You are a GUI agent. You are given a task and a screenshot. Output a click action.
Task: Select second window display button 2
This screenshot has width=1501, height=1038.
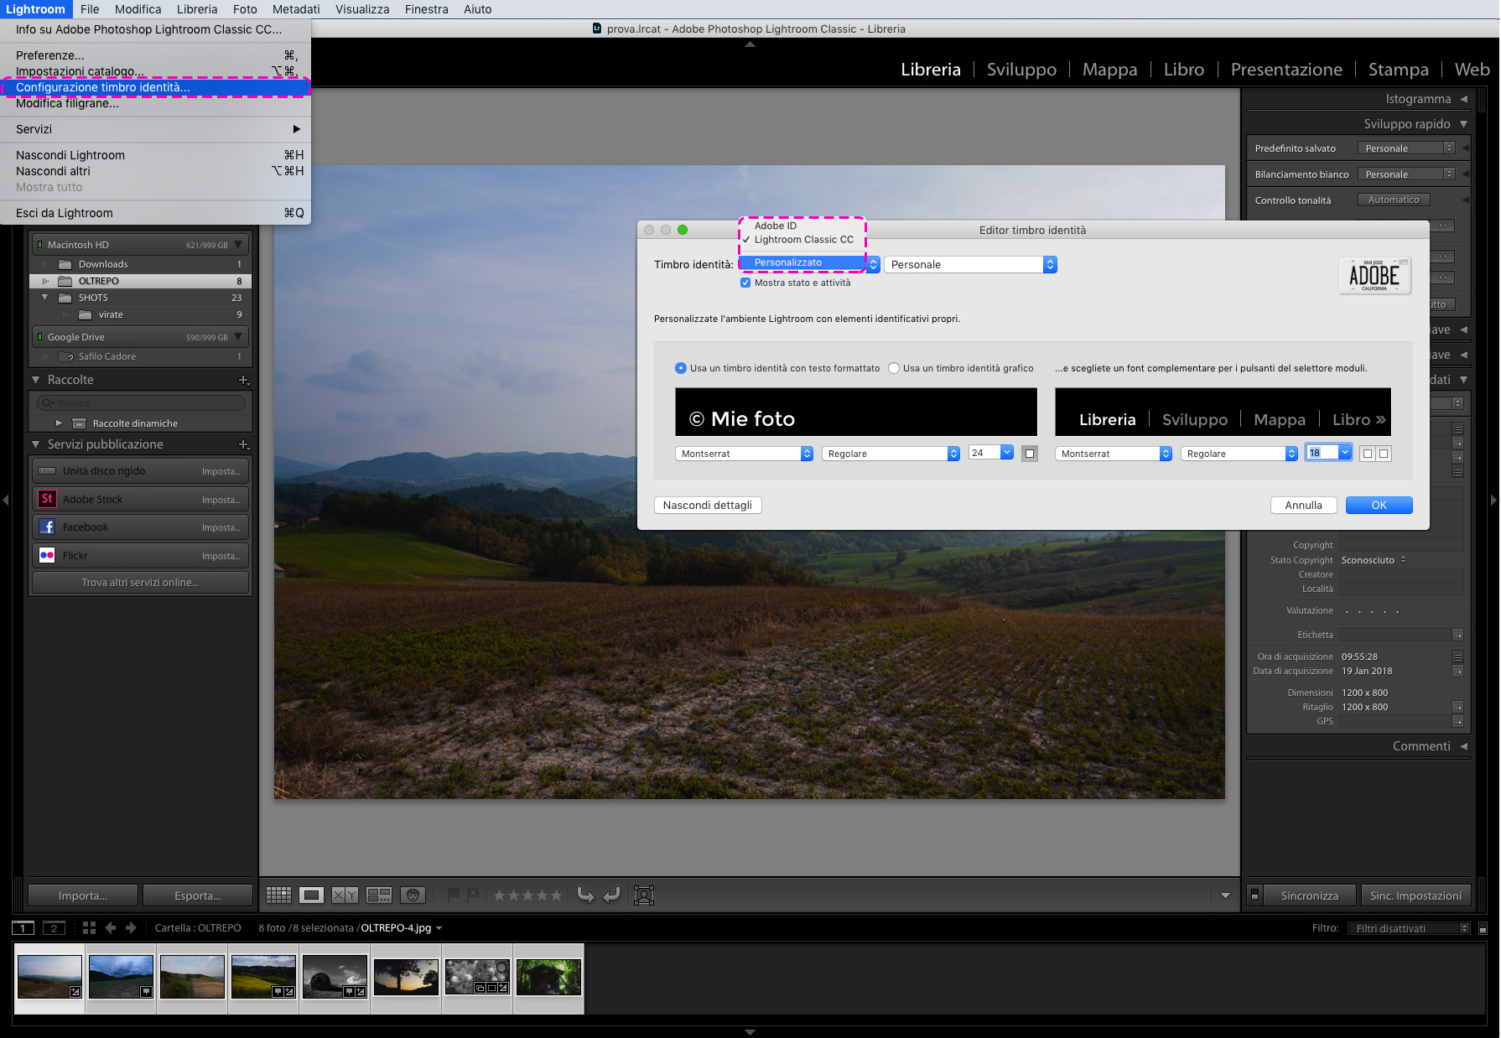coord(54,928)
